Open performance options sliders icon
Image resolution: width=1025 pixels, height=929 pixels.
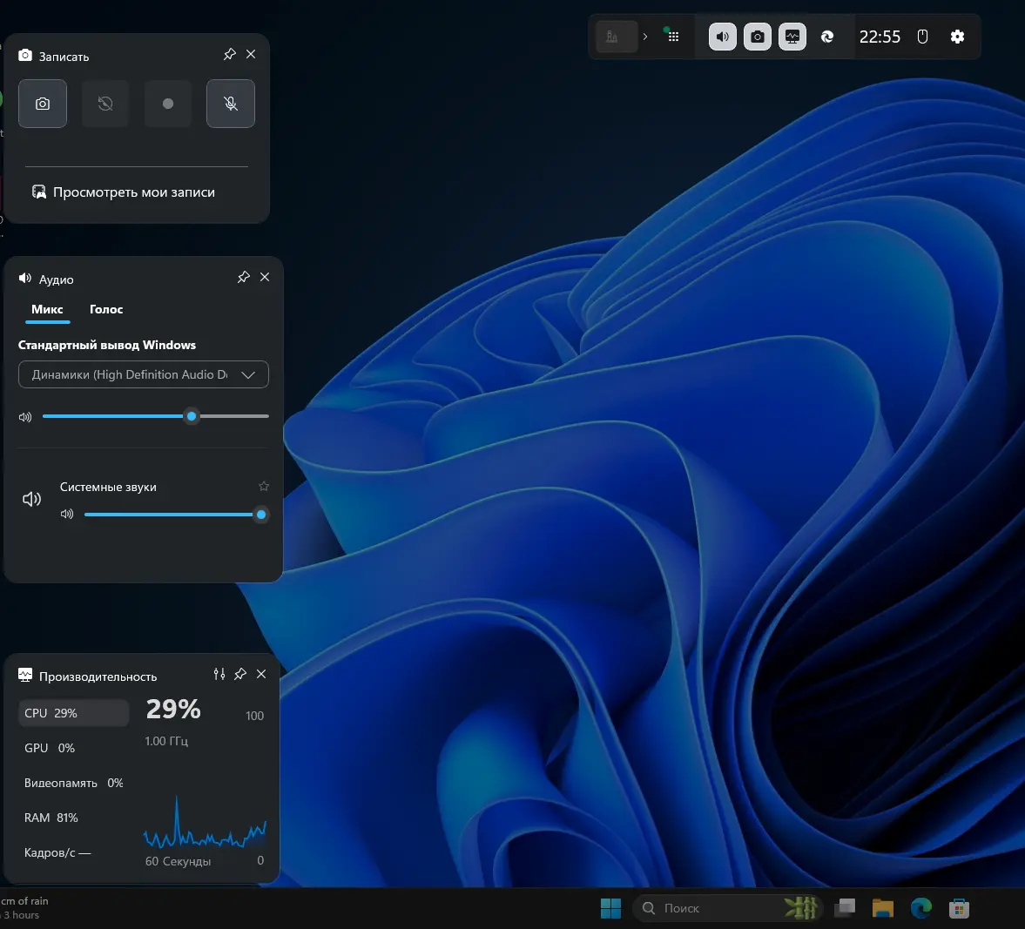click(x=219, y=674)
